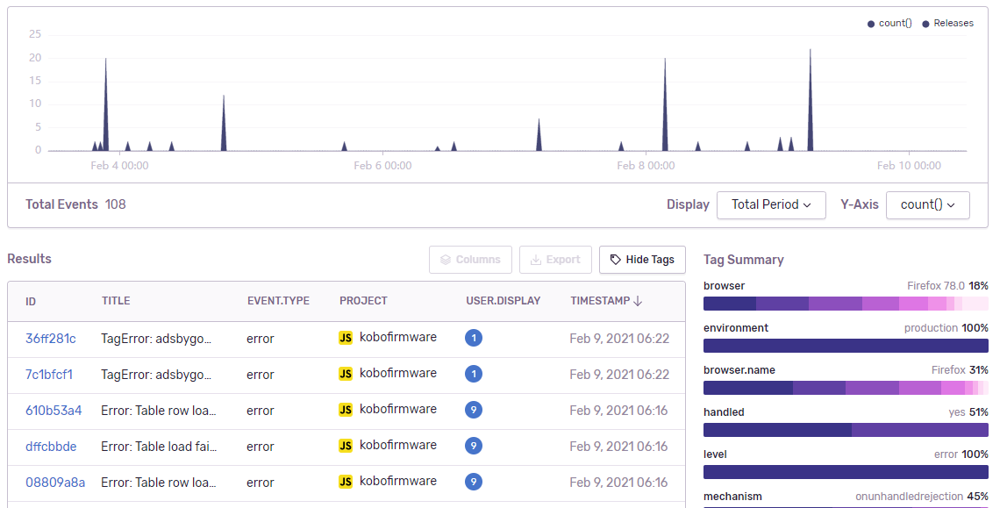Viewport: 1007px width, 508px height.
Task: Click the user avatar badge for event 7c1bfcf1
Action: coord(474,374)
